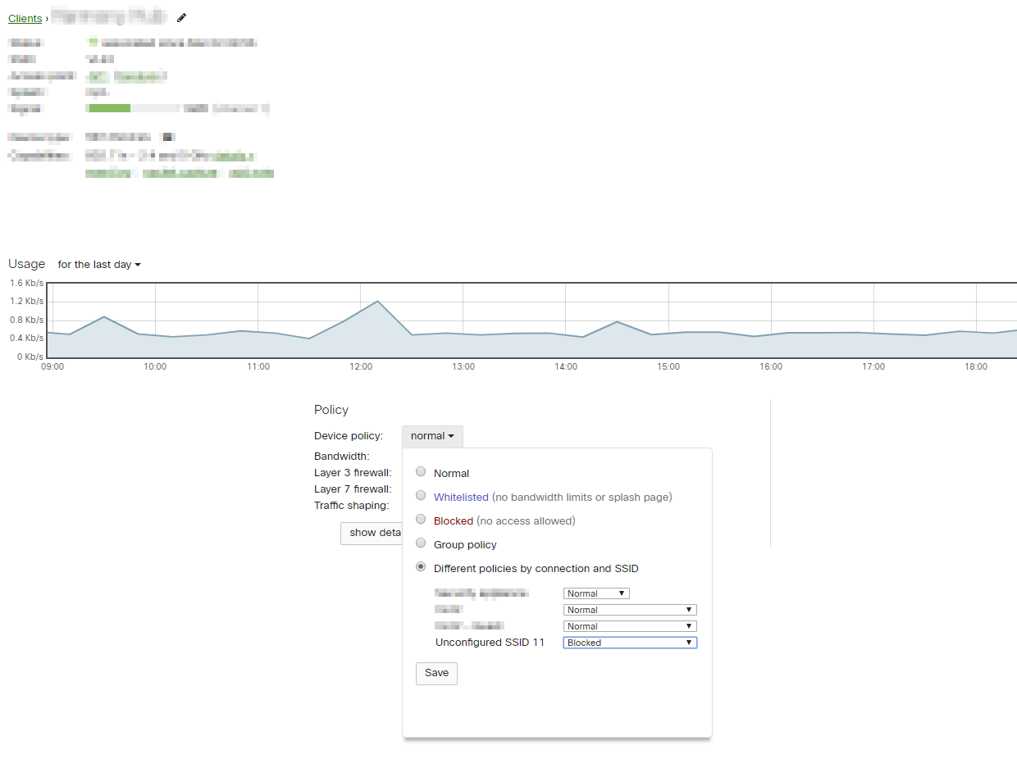Screen dimensions: 1017x759
Task: Click the red Blocked text label
Action: click(454, 520)
